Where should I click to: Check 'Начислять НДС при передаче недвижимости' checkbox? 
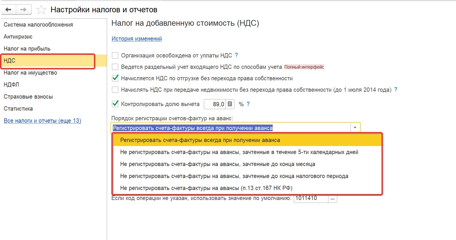click(115, 90)
